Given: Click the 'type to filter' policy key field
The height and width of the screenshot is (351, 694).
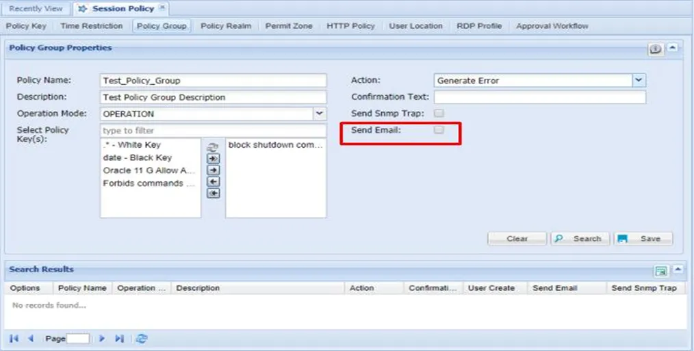Looking at the screenshot, I should tap(214, 131).
